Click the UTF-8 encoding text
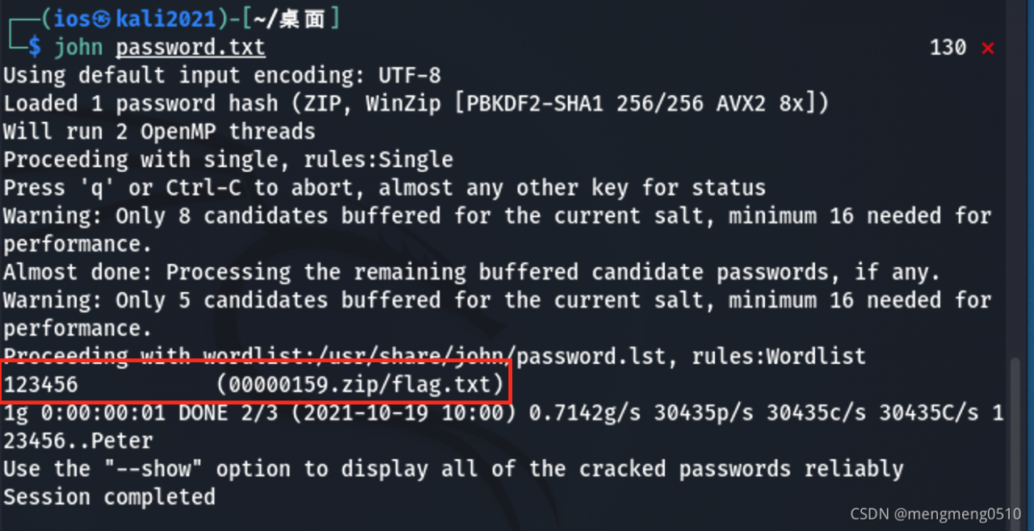The width and height of the screenshot is (1034, 531). click(x=410, y=76)
